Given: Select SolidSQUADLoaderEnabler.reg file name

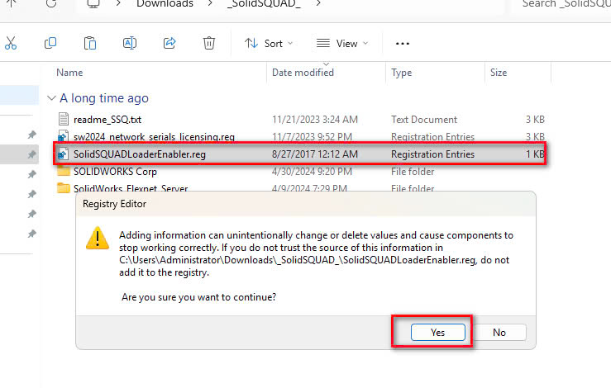Looking at the screenshot, I should [140, 154].
